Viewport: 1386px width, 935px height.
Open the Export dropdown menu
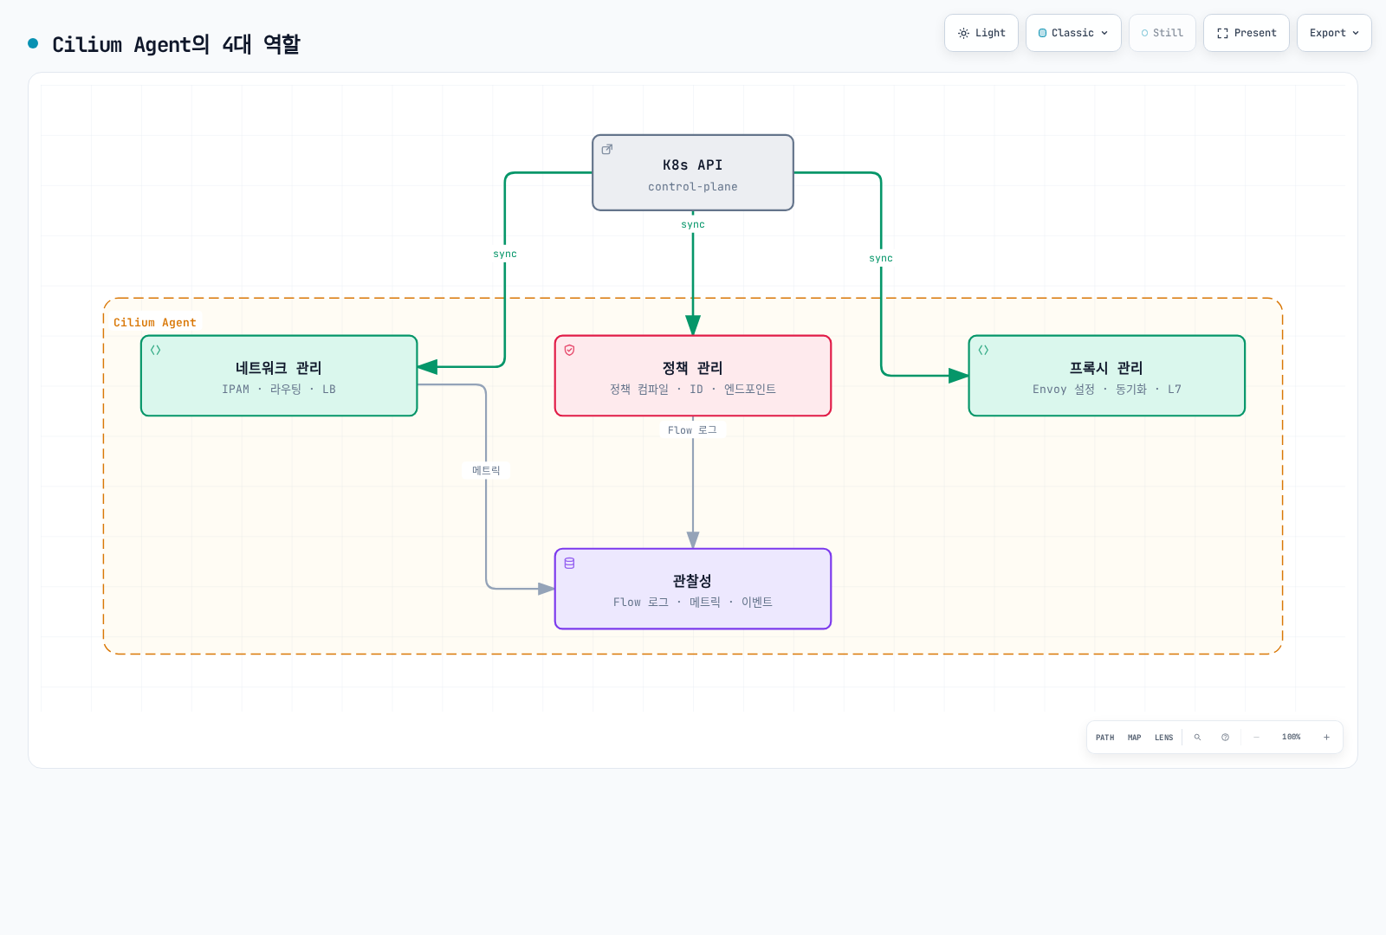tap(1334, 33)
